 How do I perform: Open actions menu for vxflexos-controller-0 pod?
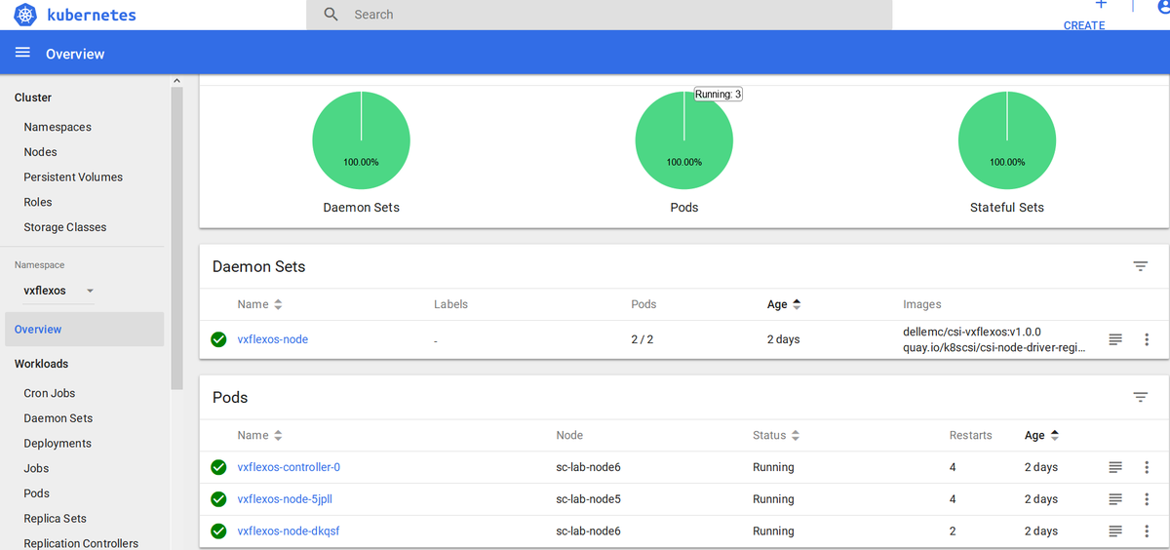(x=1147, y=467)
